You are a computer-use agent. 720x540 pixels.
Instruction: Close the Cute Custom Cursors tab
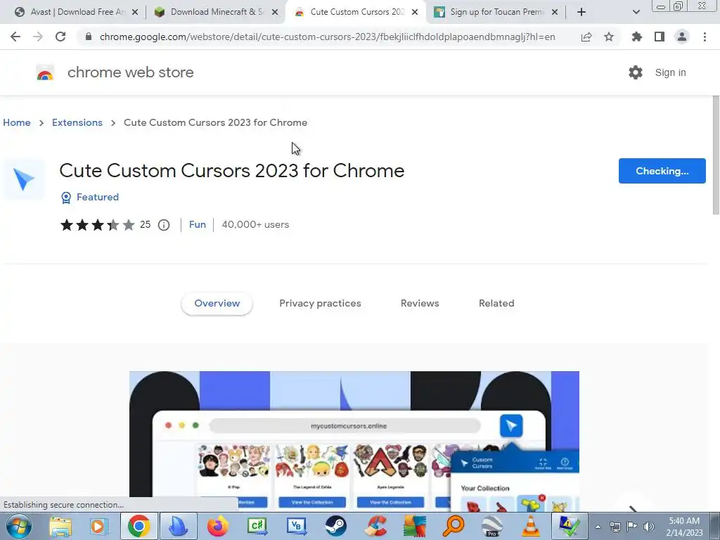[415, 13]
